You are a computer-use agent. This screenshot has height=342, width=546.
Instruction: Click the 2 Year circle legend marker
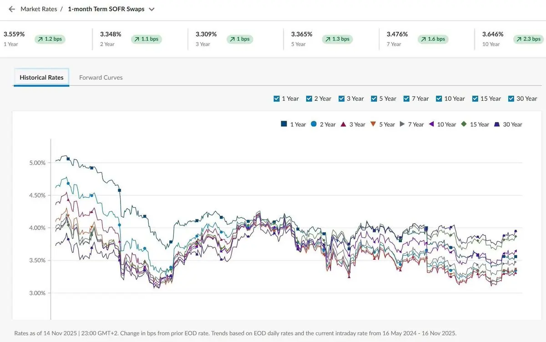(x=314, y=124)
